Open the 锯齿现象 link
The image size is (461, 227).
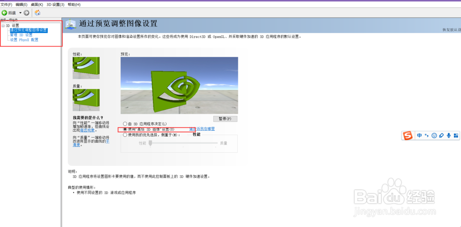click(x=87, y=130)
